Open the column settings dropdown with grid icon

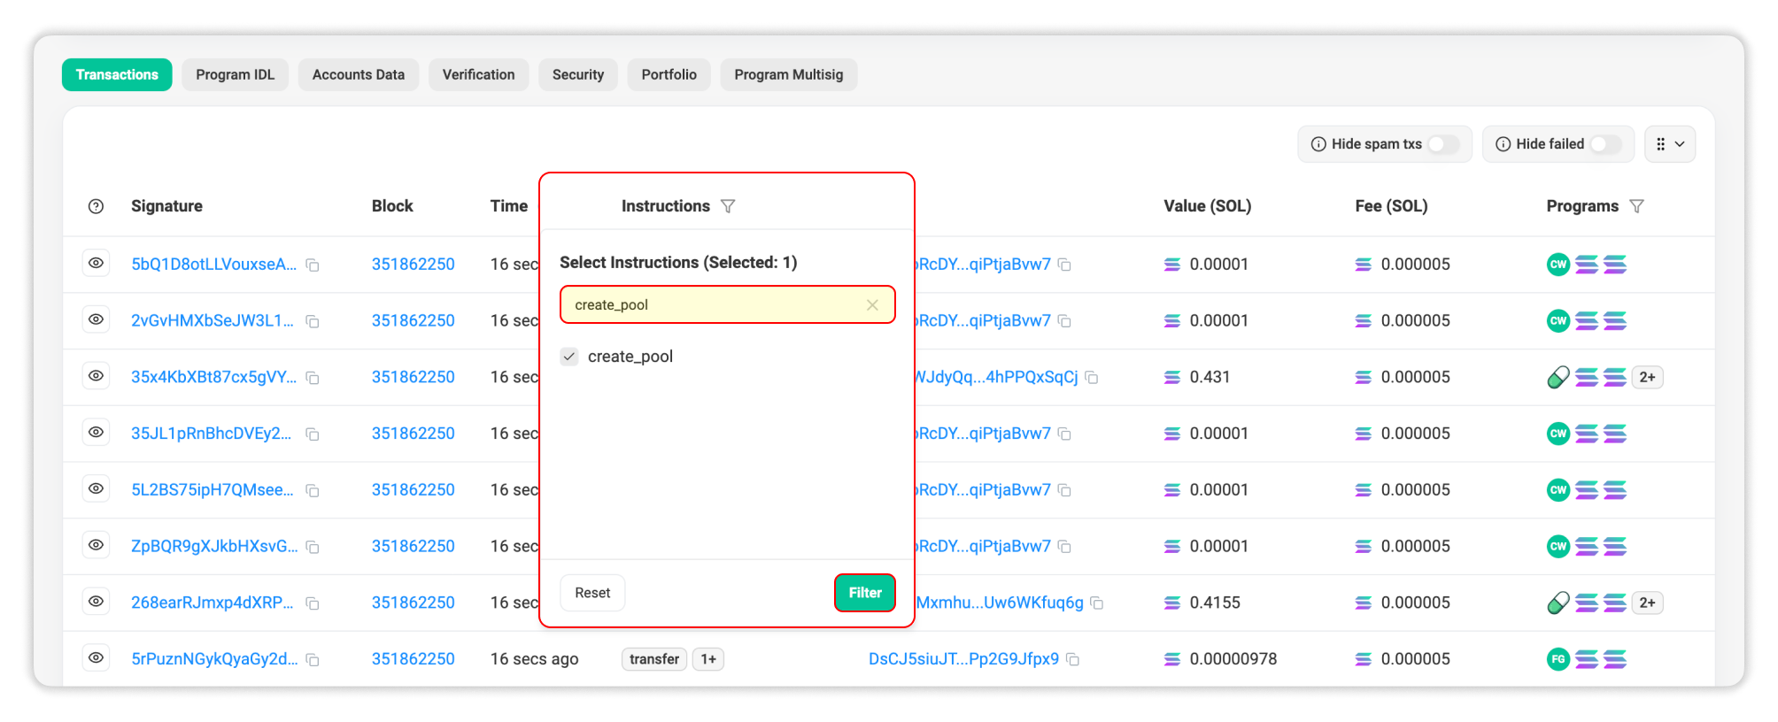pyautogui.click(x=1669, y=144)
